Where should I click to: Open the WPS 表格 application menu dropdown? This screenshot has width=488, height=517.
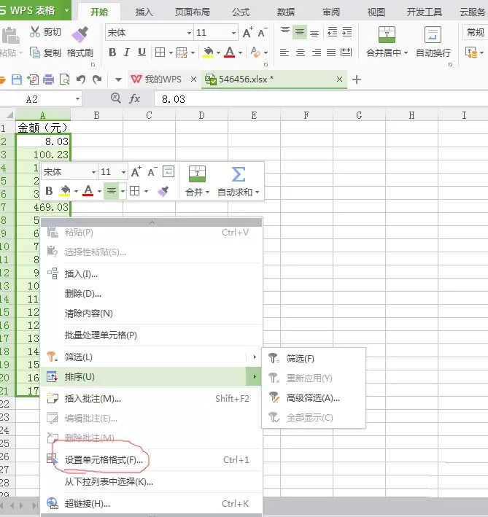67,10
